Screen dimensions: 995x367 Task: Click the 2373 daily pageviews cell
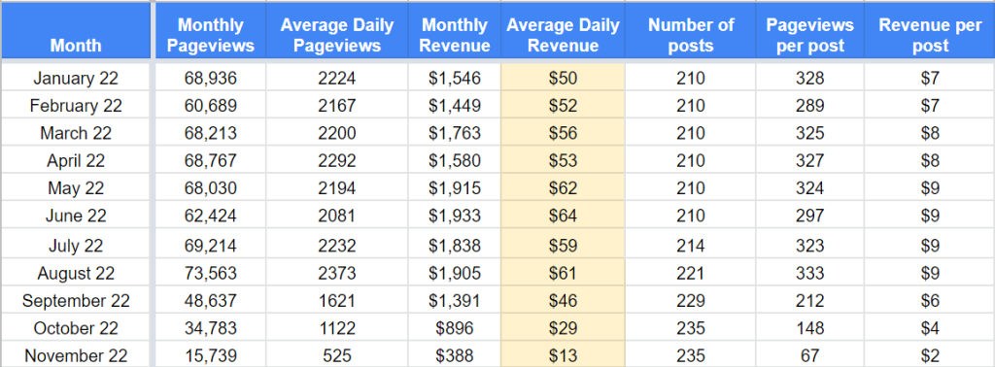(x=337, y=273)
